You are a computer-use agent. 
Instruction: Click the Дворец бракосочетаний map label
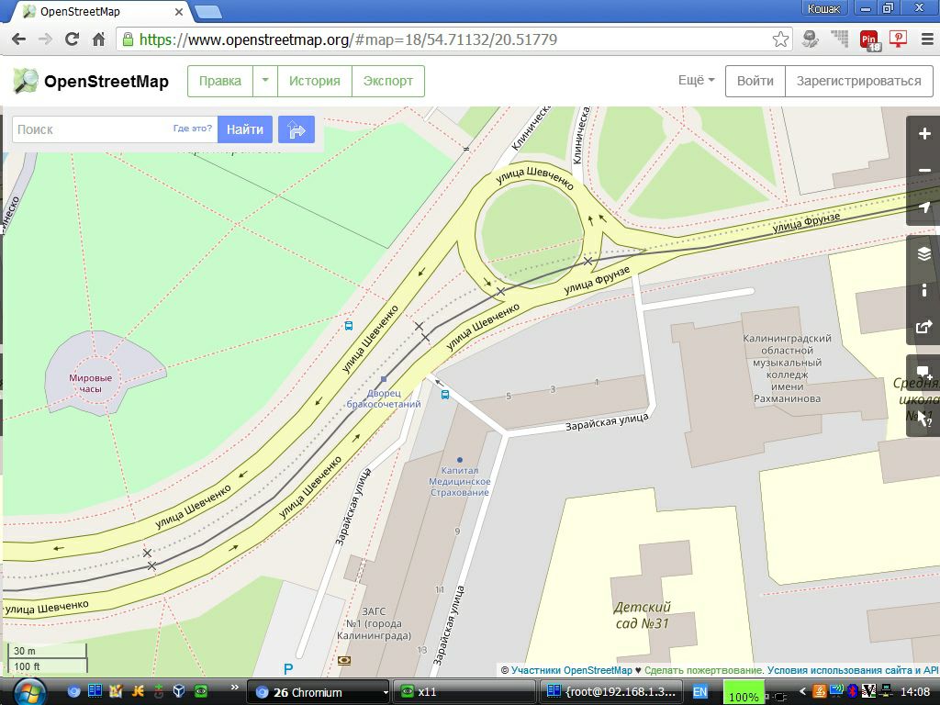[x=384, y=398]
